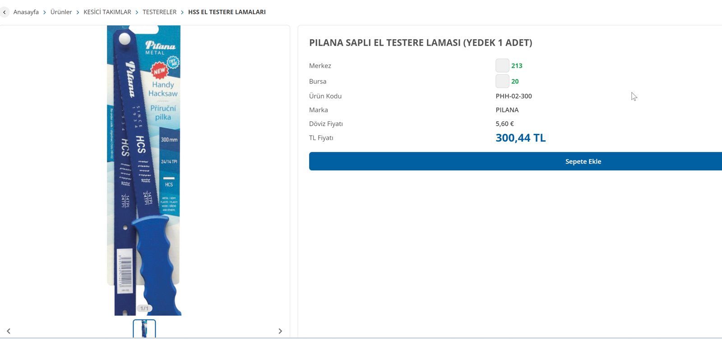The width and height of the screenshot is (722, 339).
Task: Show previous product image arrow
Action: tap(8, 331)
